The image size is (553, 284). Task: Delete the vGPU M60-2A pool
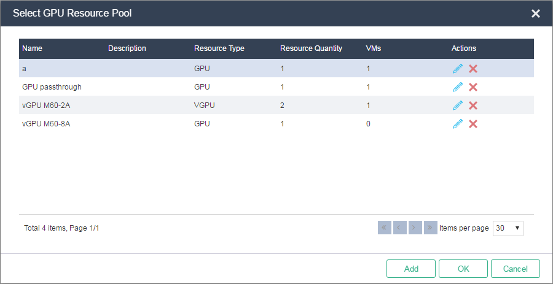(x=473, y=106)
